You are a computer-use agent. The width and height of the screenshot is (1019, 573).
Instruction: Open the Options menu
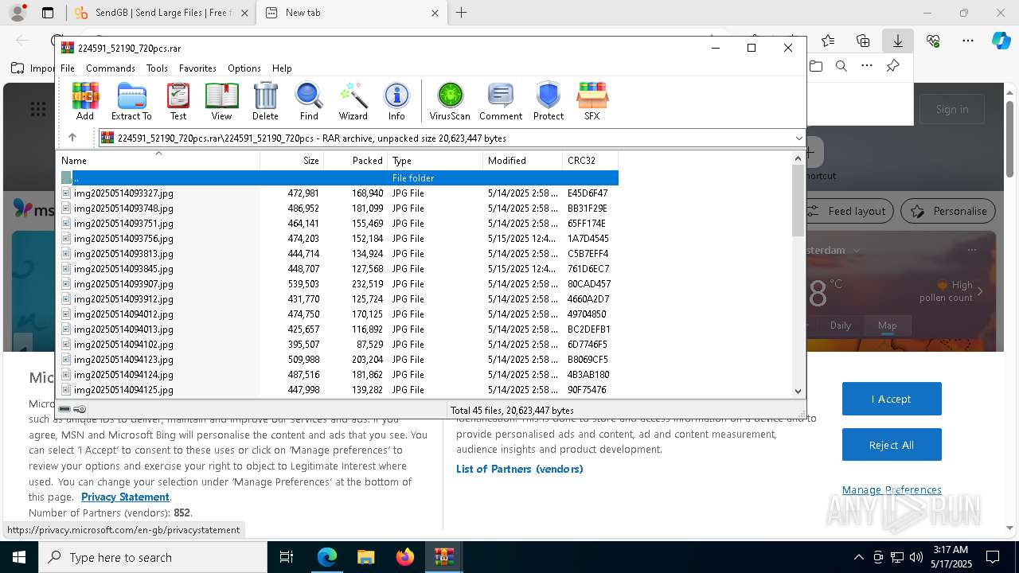click(x=244, y=68)
